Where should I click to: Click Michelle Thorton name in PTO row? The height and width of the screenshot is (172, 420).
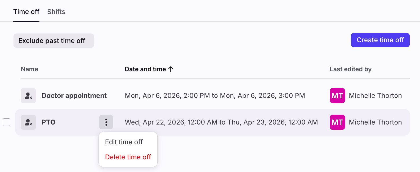[x=375, y=122]
